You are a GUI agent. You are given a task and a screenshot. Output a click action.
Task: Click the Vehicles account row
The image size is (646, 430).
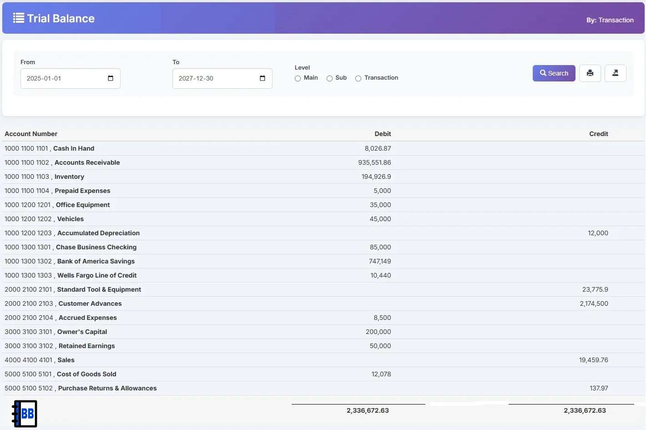coord(323,219)
